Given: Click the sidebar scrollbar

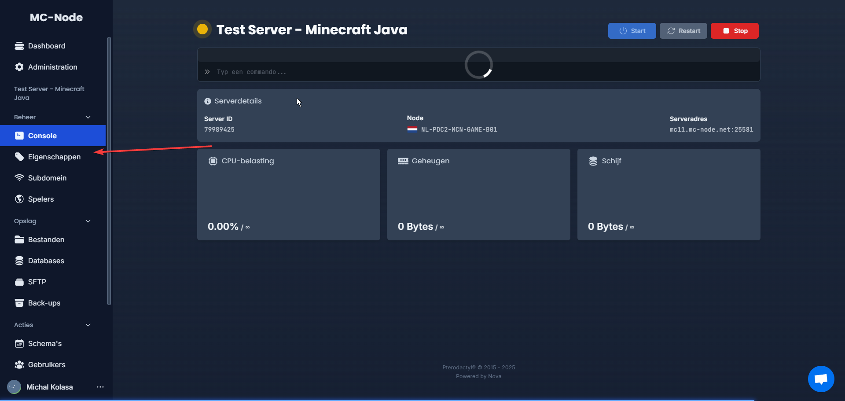Looking at the screenshot, I should [109, 171].
